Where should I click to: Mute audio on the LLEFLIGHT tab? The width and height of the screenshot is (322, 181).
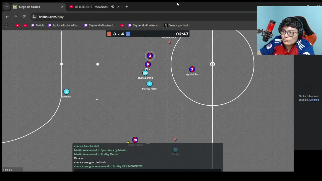pos(113,7)
